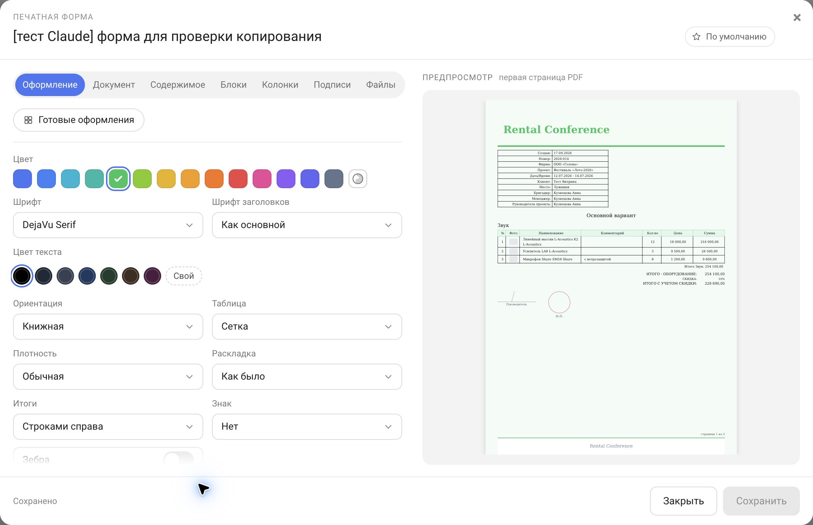Image resolution: width=813 pixels, height=525 pixels.
Task: Click the Сохранить button
Action: (761, 501)
